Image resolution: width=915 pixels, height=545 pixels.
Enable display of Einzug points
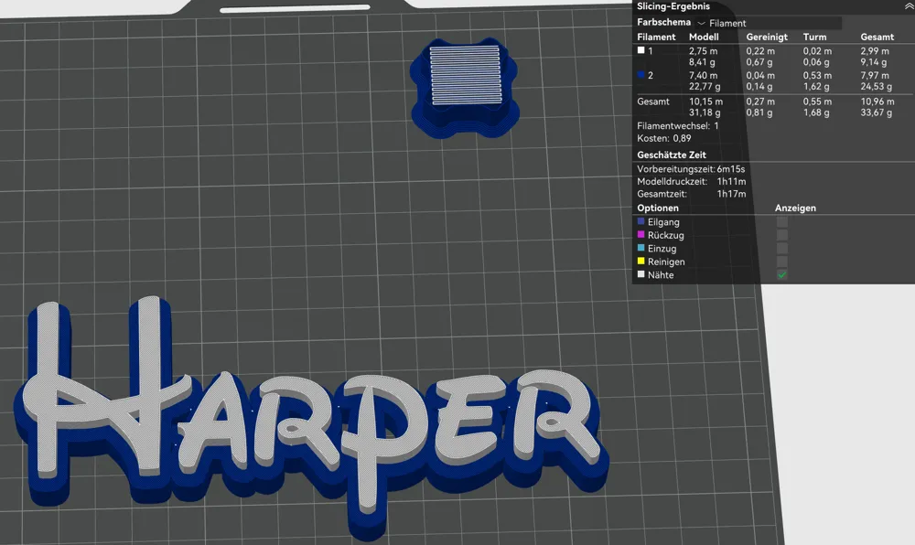782,249
